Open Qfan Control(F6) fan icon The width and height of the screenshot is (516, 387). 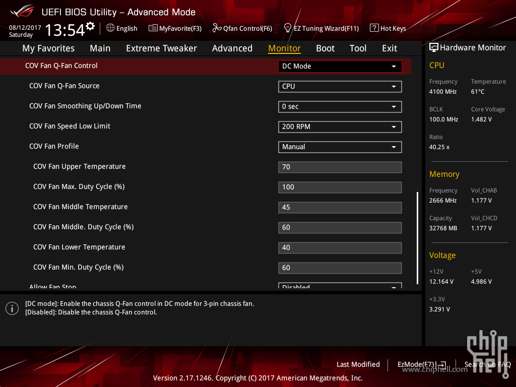click(217, 28)
